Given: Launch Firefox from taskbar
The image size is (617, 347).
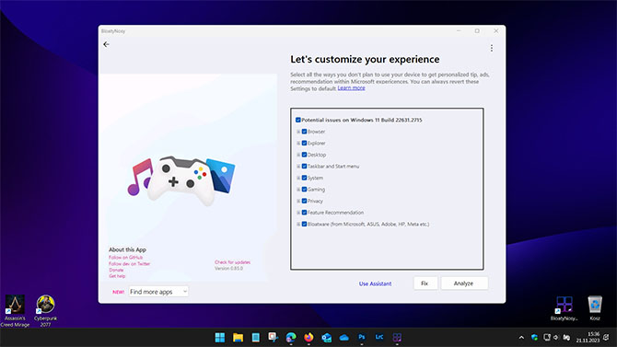Looking at the screenshot, I should [308, 337].
